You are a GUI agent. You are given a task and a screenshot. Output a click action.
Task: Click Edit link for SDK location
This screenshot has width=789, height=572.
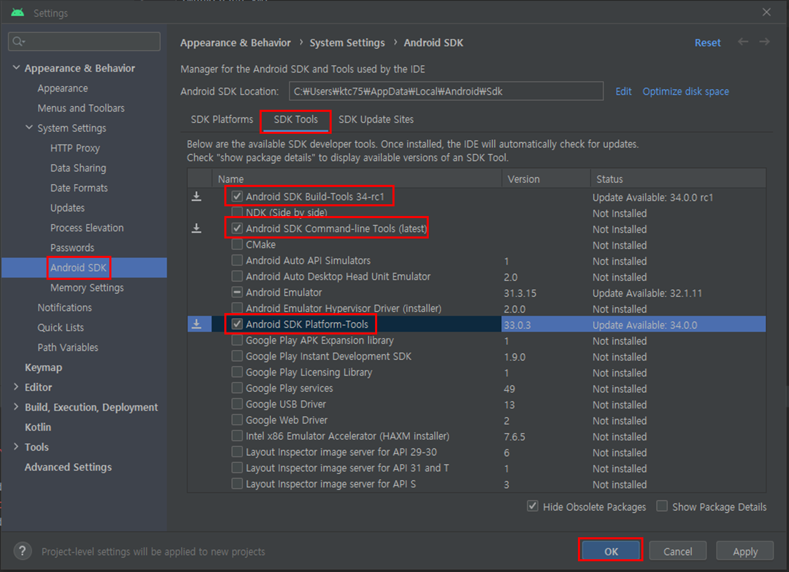pyautogui.click(x=623, y=91)
